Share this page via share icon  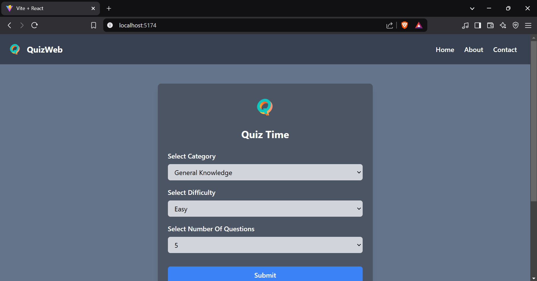click(390, 25)
